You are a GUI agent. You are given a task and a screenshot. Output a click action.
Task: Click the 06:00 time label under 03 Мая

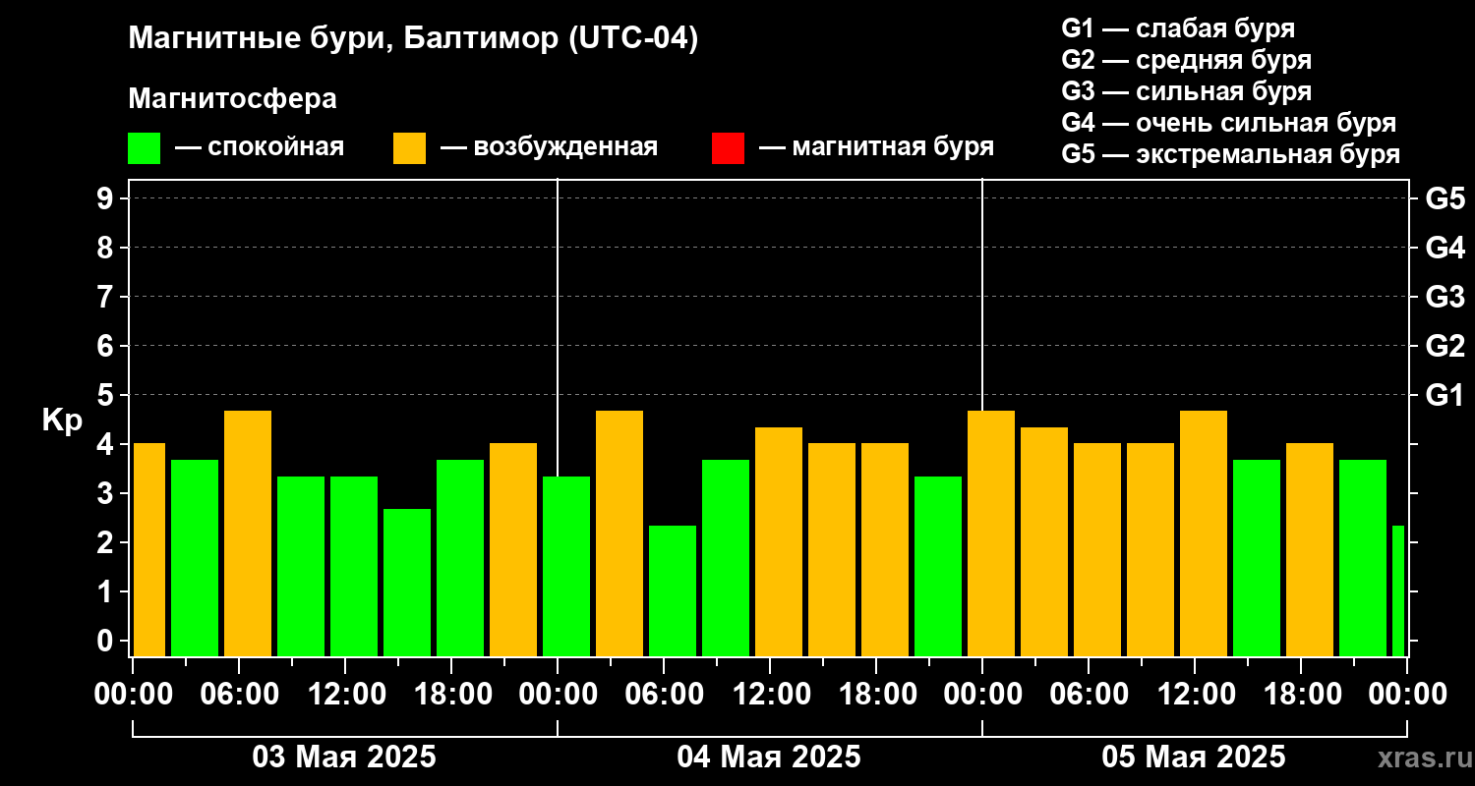tap(239, 695)
